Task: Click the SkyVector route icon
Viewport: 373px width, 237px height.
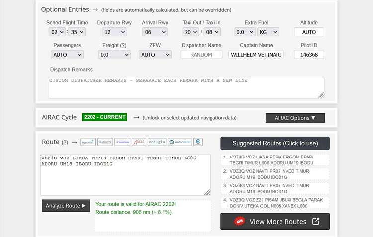Action: 105,142
